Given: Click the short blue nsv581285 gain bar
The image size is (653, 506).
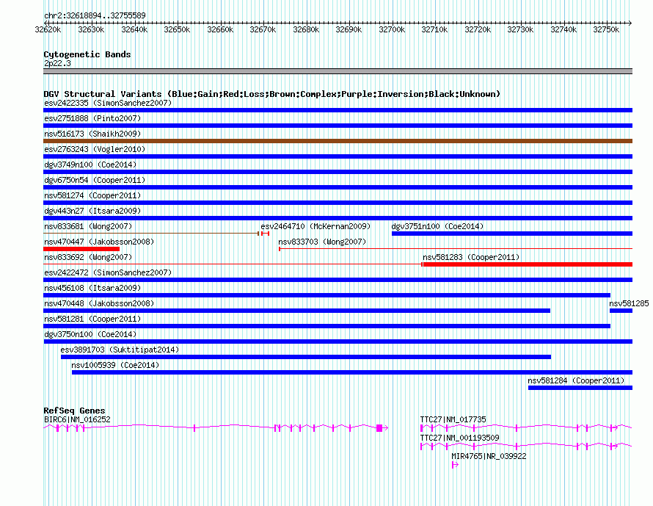Looking at the screenshot, I should pos(621,311).
